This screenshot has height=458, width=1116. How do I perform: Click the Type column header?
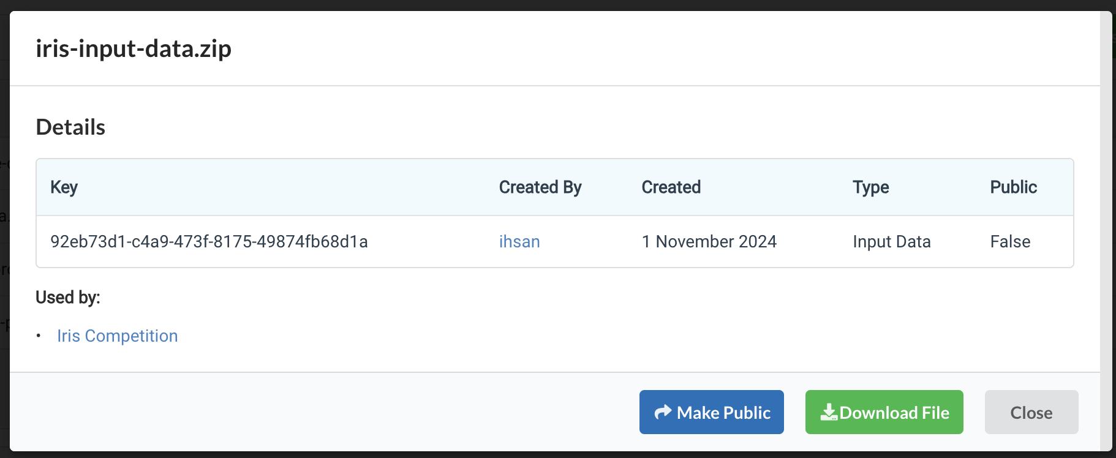coord(870,187)
